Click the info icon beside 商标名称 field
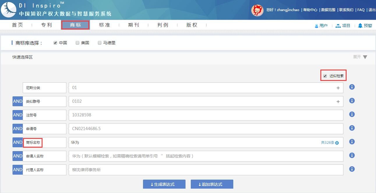The image size is (376, 193). coord(352,142)
